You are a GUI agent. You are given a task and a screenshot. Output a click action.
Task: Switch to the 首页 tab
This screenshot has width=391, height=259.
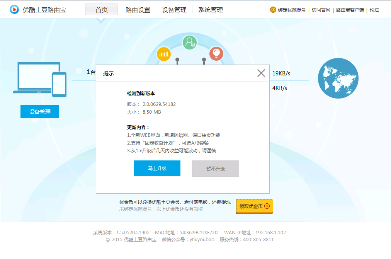(102, 10)
